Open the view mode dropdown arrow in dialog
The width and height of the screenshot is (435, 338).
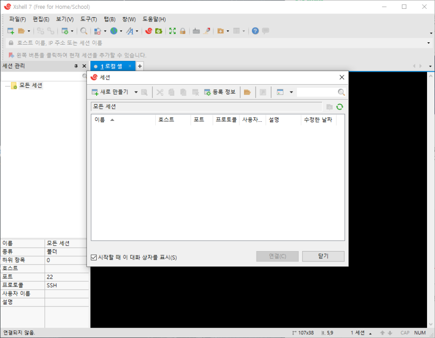[x=291, y=92]
